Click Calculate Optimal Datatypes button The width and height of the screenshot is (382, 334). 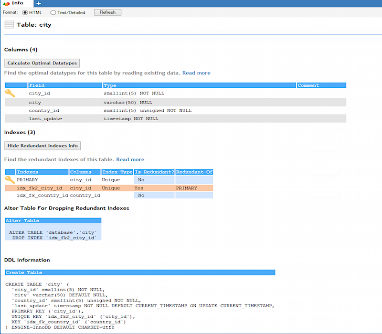tap(42, 63)
